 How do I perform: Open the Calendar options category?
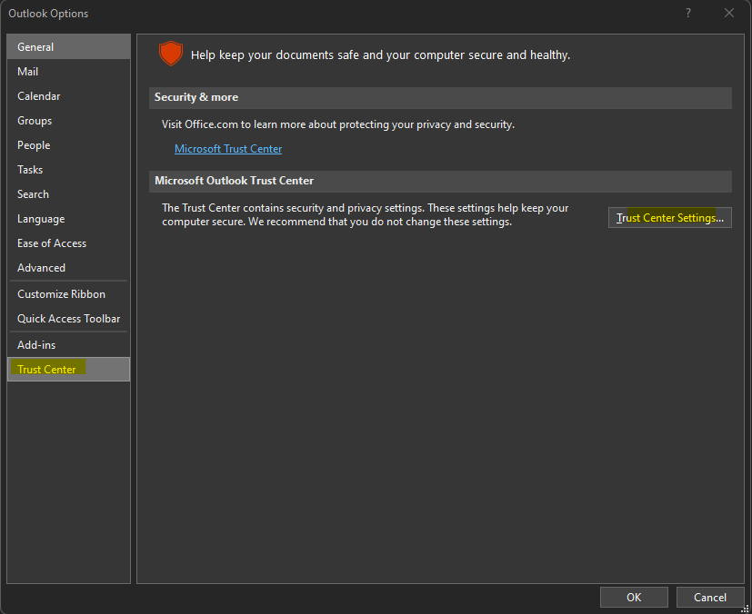point(68,95)
